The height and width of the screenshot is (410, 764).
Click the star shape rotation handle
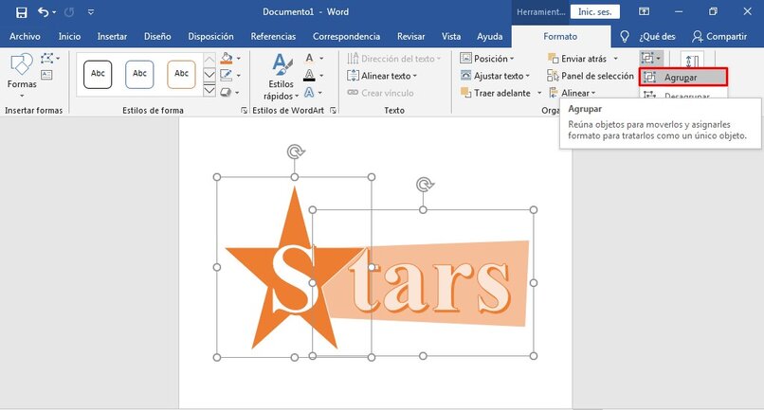(295, 152)
